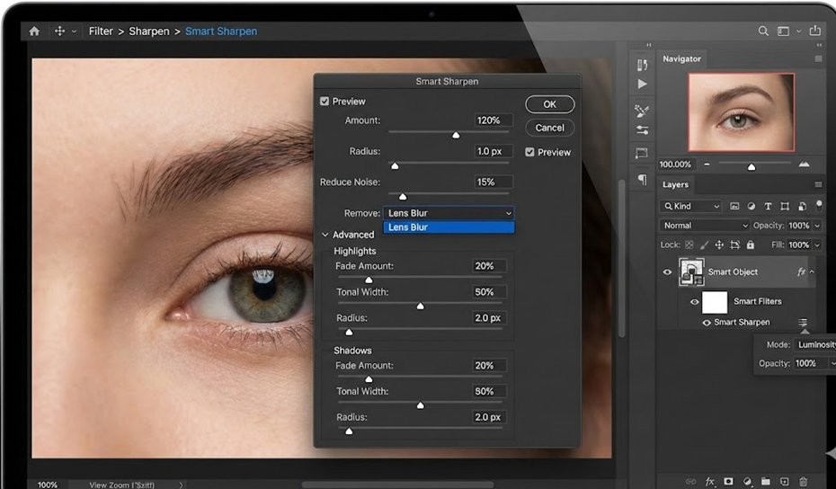Viewport: 836px width, 489px height.
Task: Create new adjustment layer half-circle icon
Action: tap(747, 482)
